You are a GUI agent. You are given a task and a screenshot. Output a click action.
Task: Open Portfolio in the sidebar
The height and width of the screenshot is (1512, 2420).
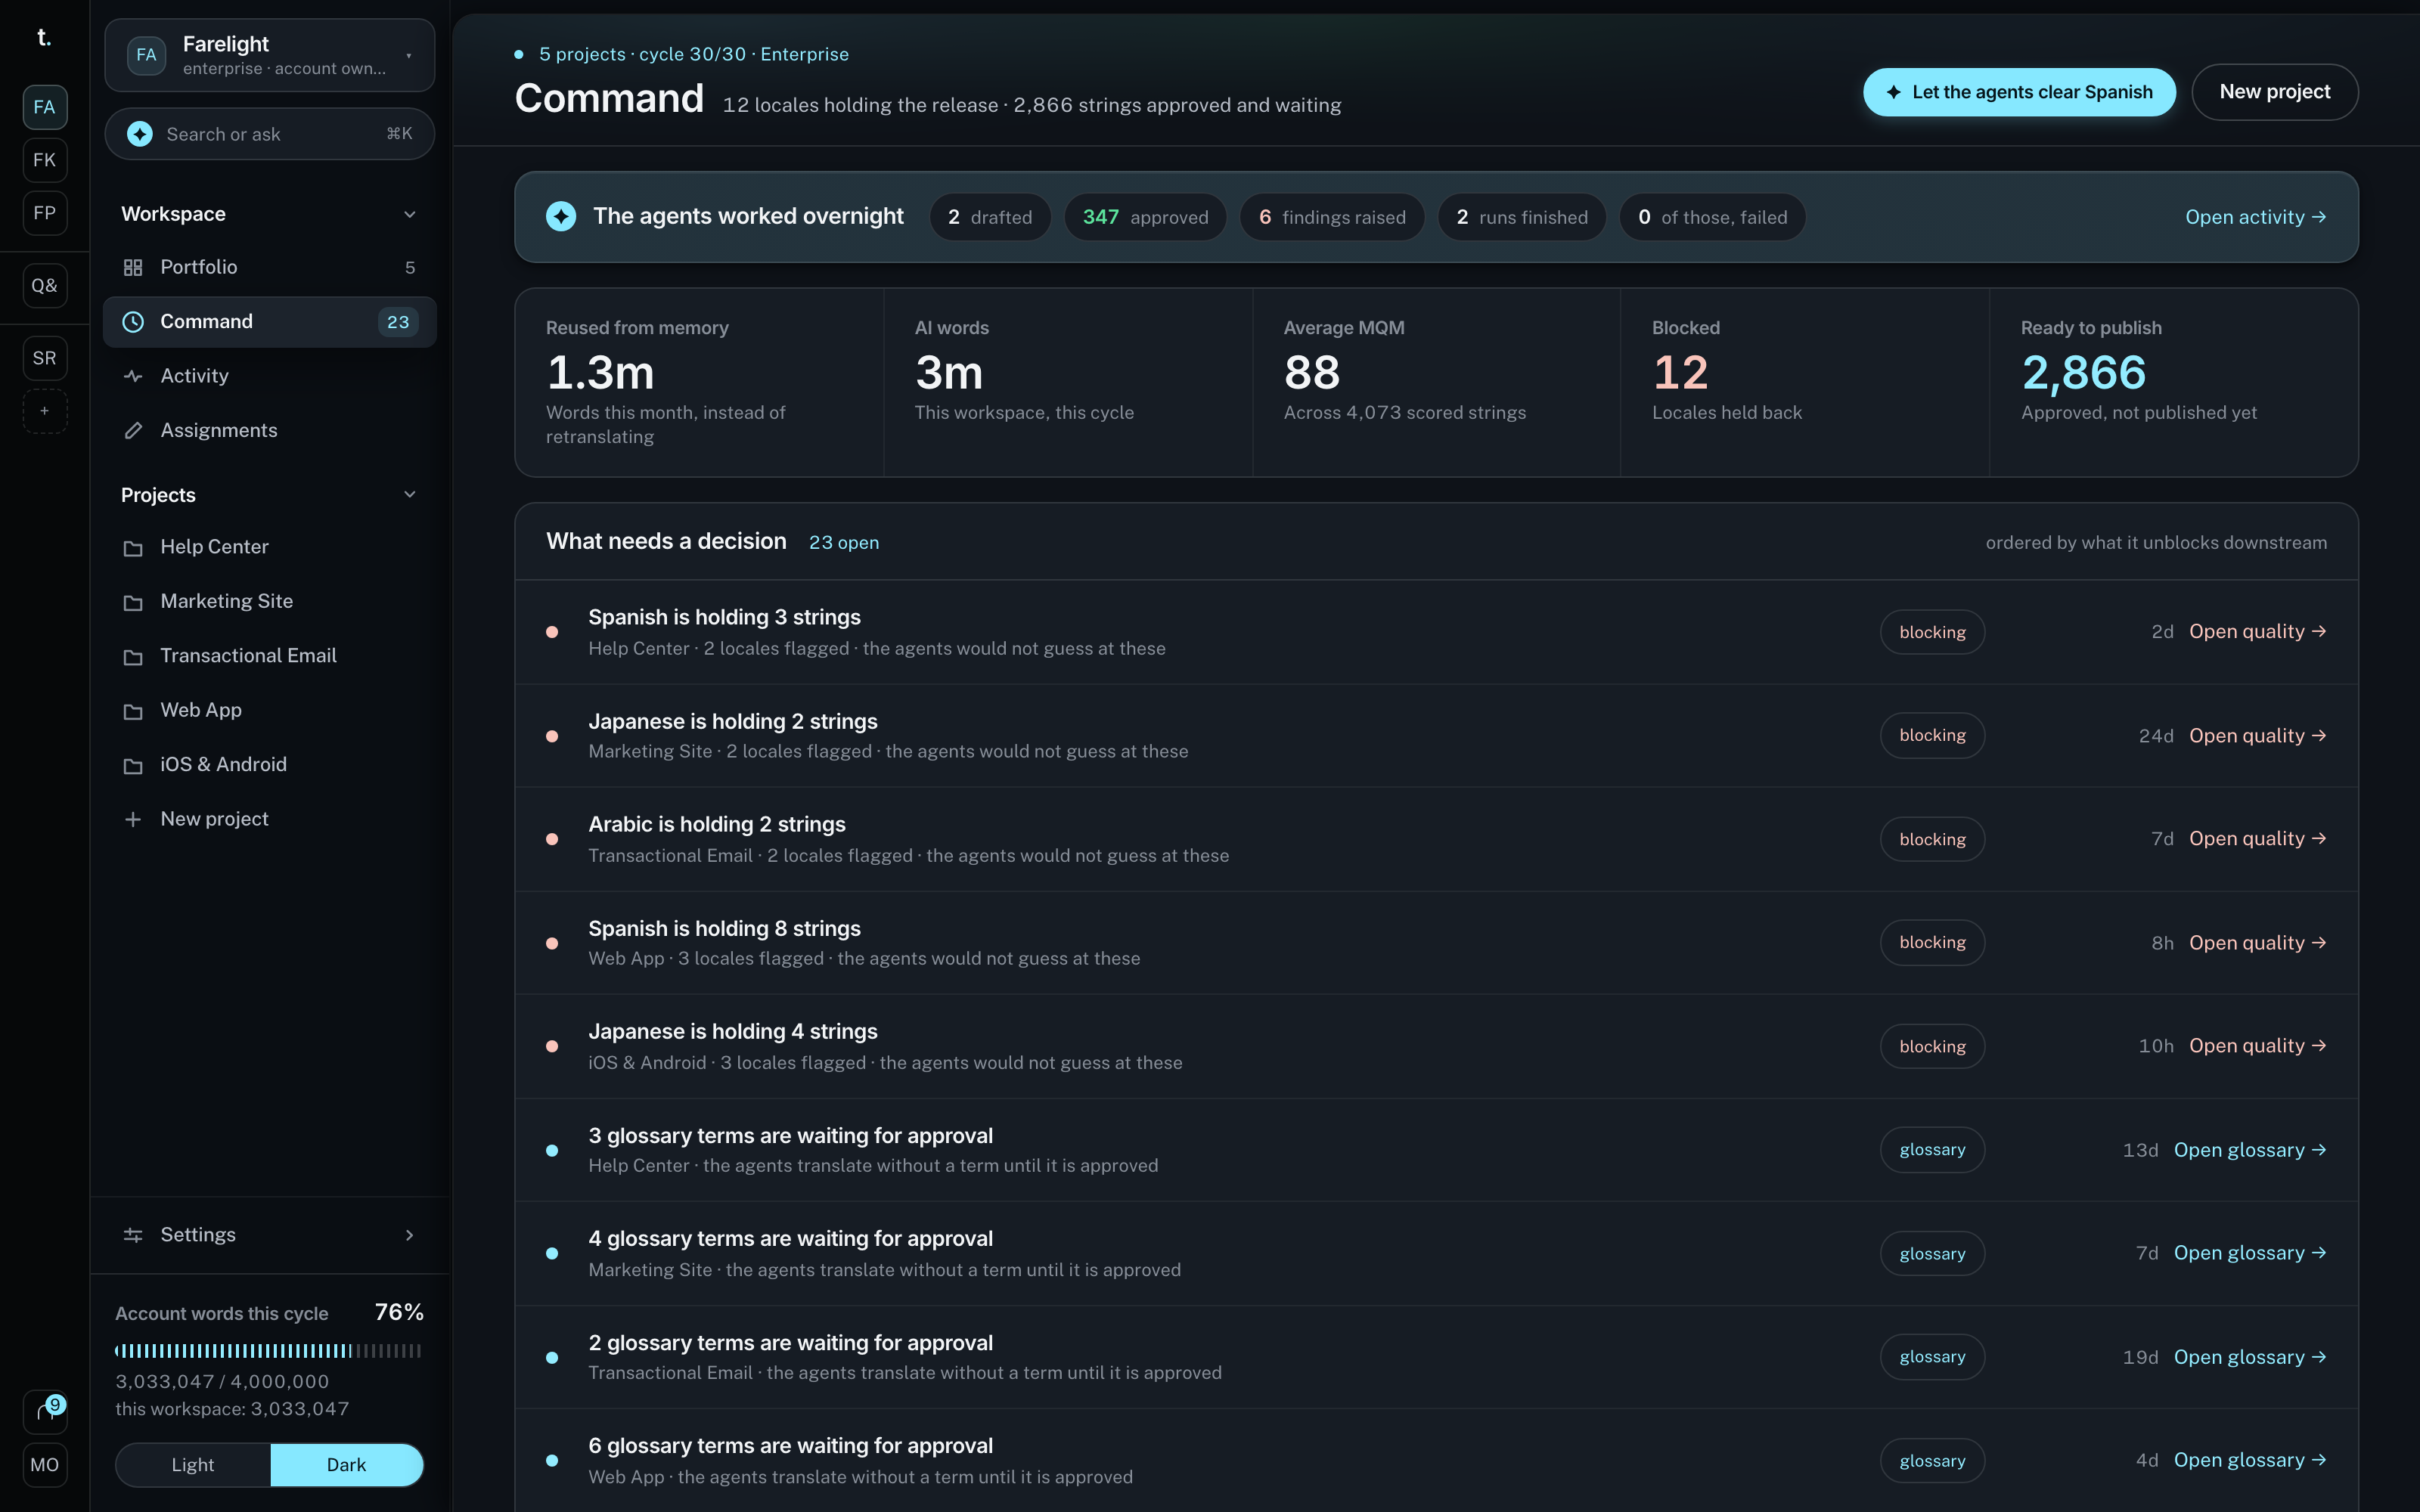(x=270, y=267)
